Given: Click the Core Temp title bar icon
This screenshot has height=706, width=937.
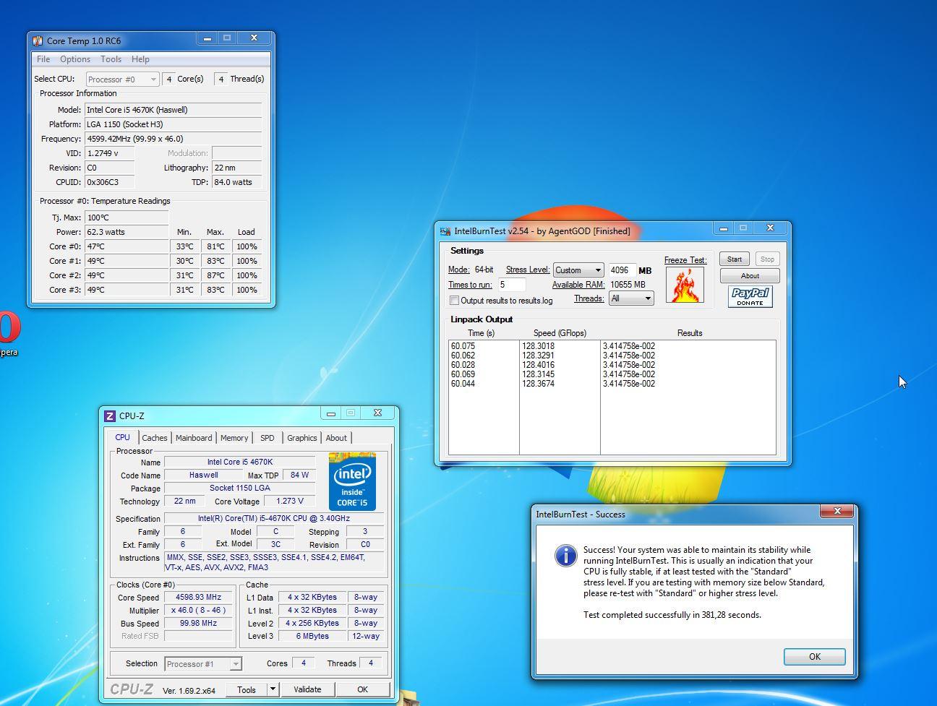Looking at the screenshot, I should pyautogui.click(x=38, y=40).
